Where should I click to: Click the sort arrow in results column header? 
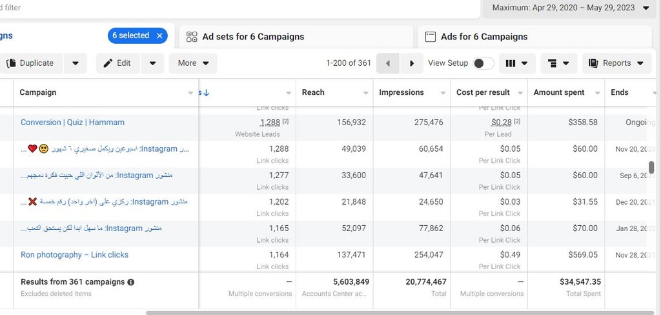206,93
